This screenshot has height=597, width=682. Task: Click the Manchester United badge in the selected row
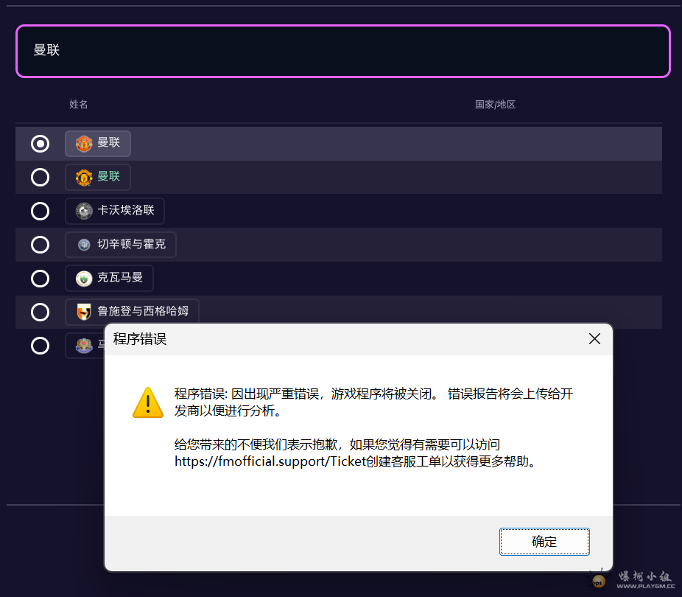pos(84,144)
